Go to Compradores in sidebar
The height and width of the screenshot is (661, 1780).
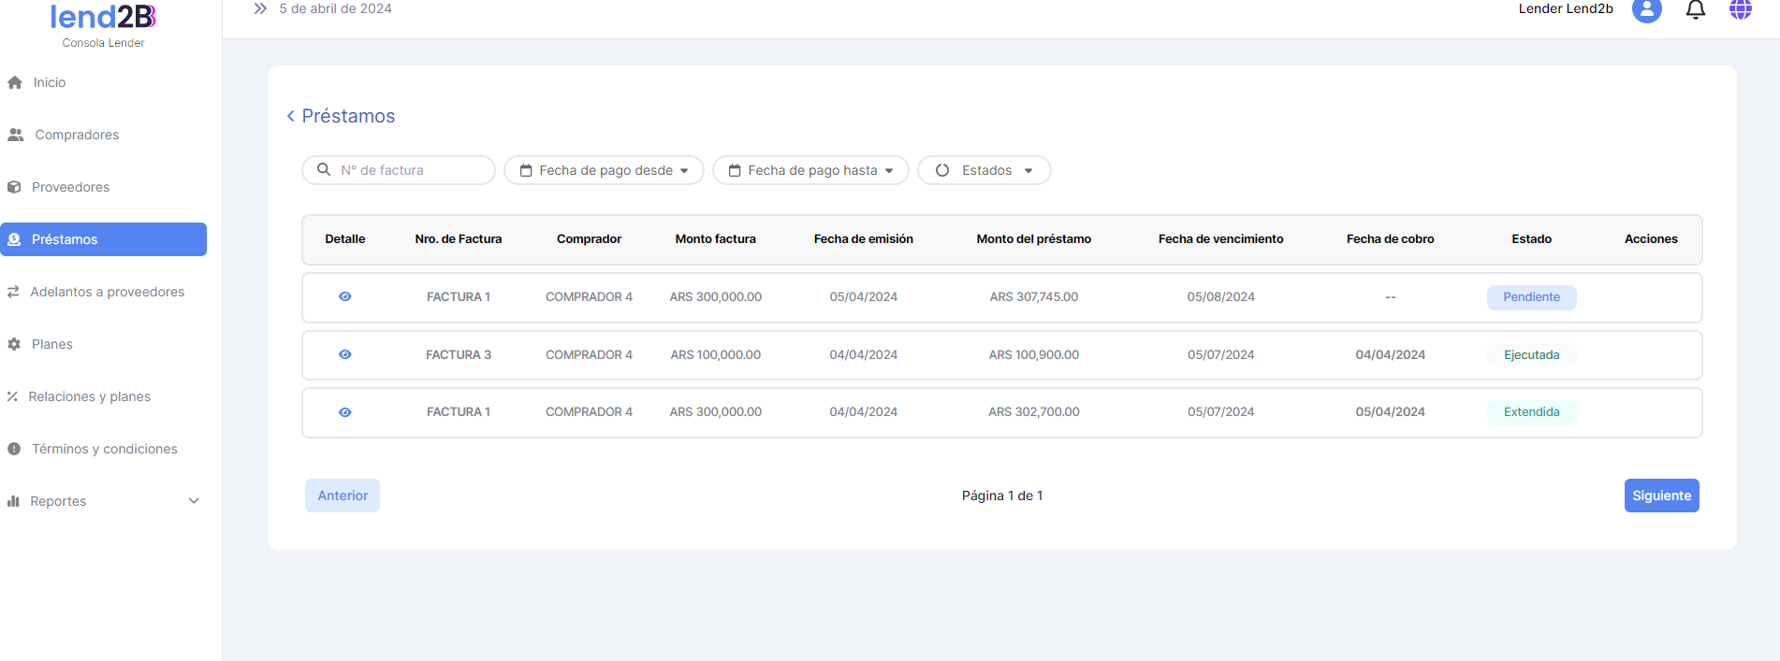pyautogui.click(x=77, y=135)
